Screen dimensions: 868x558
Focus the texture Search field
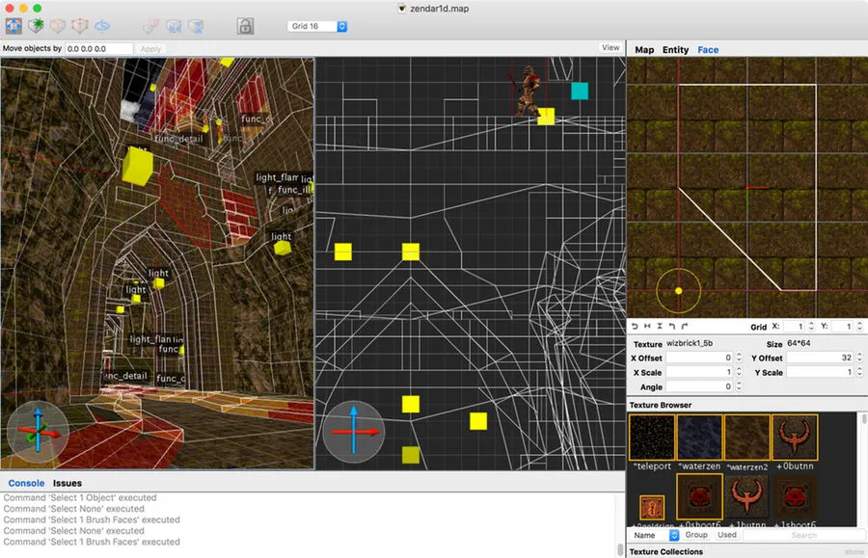tap(803, 535)
